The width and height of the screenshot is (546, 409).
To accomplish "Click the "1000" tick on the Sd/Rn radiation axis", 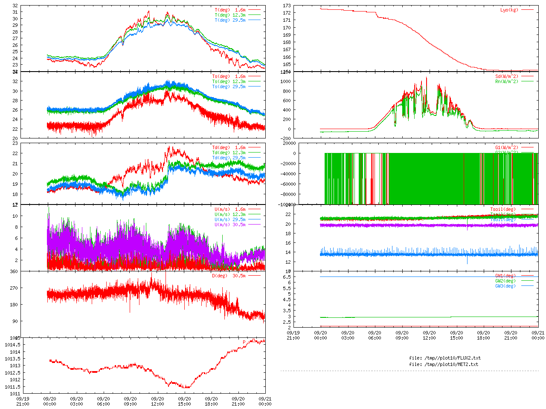I will tap(286, 81).
